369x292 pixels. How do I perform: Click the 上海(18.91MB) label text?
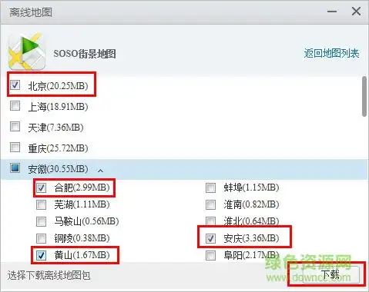pos(58,107)
